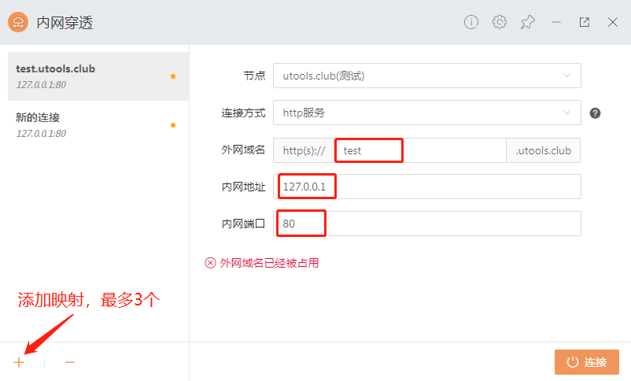631x381 pixels.
Task: Click status dot of 新的连接
Action: (x=173, y=125)
